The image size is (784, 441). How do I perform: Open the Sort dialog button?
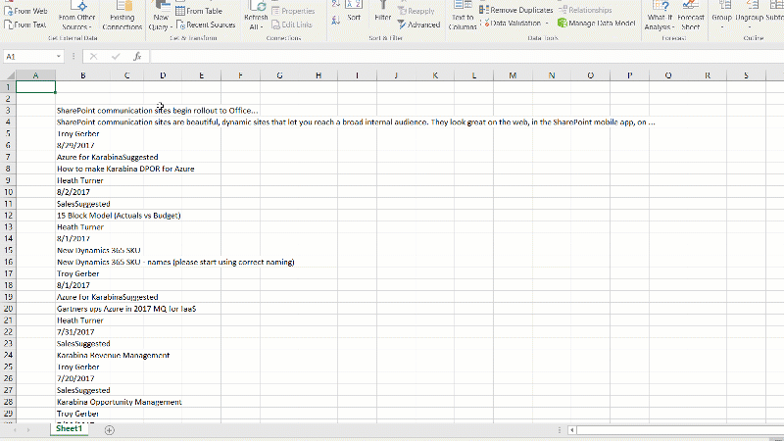point(354,11)
